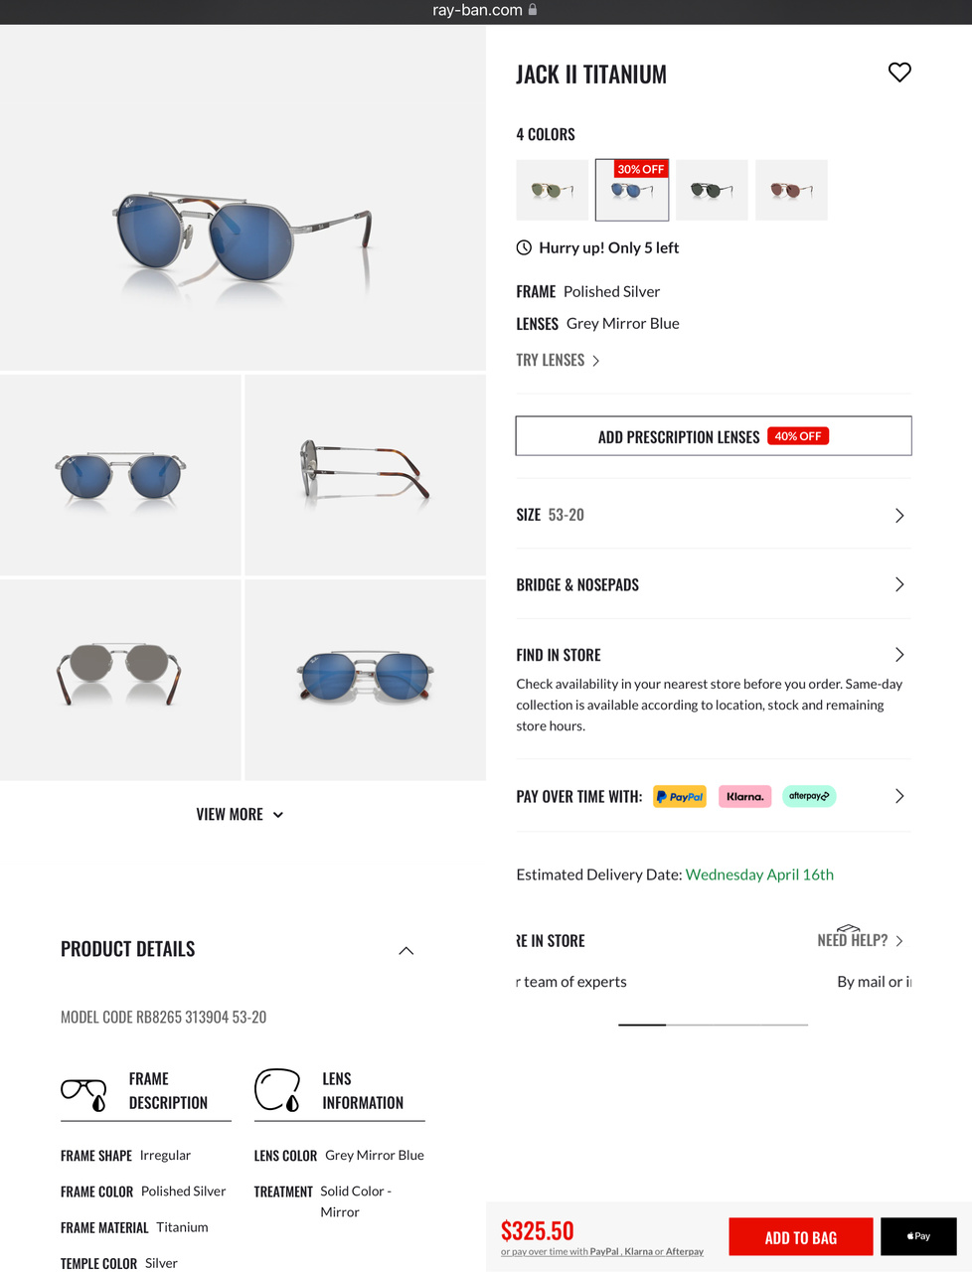Viewport: 972px width, 1272px height.
Task: Open Find in Store availability
Action: pyautogui.click(x=713, y=655)
